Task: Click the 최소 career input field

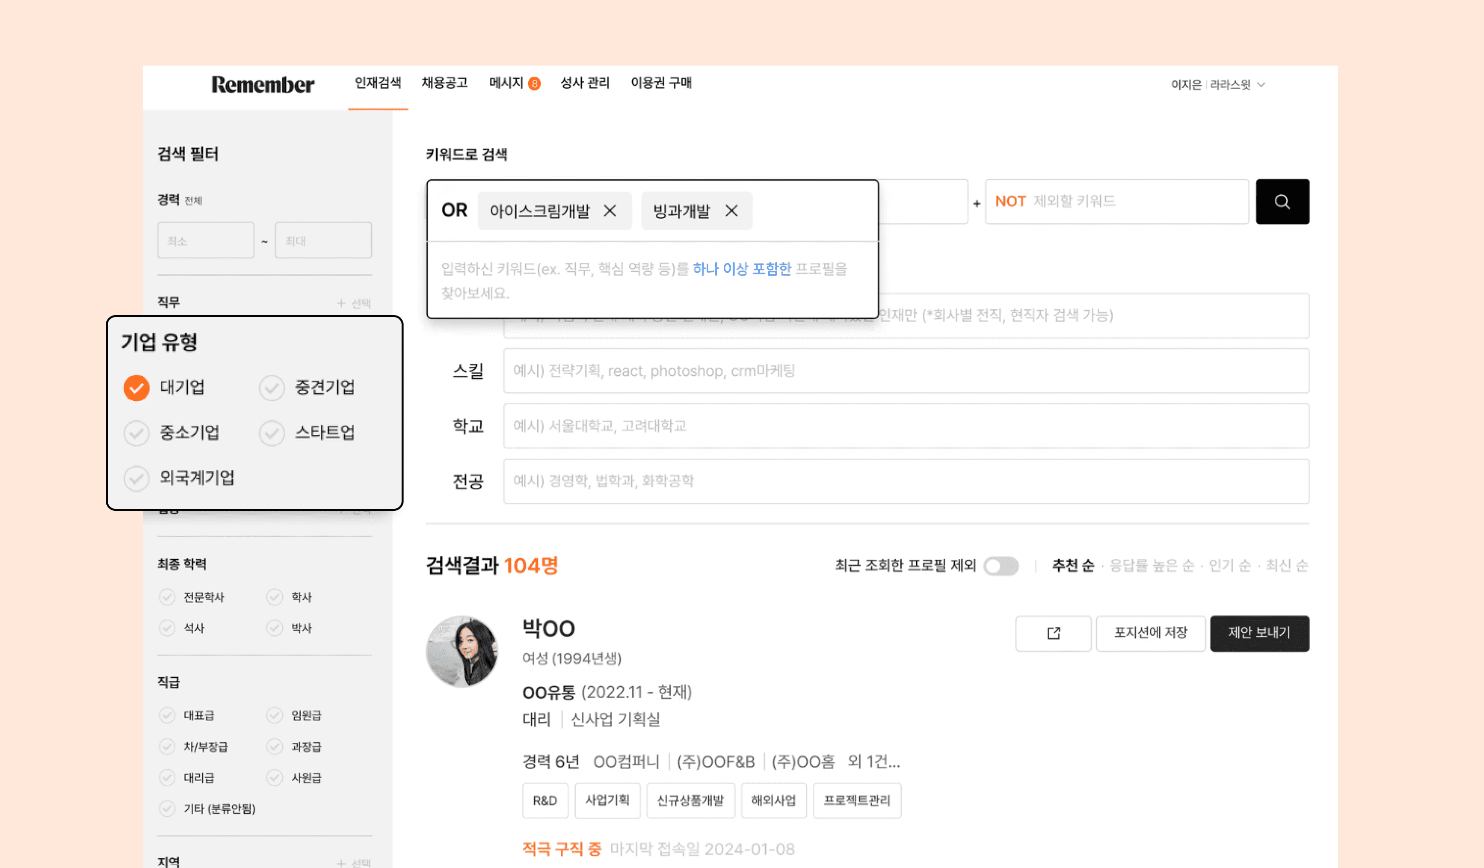Action: pos(206,240)
